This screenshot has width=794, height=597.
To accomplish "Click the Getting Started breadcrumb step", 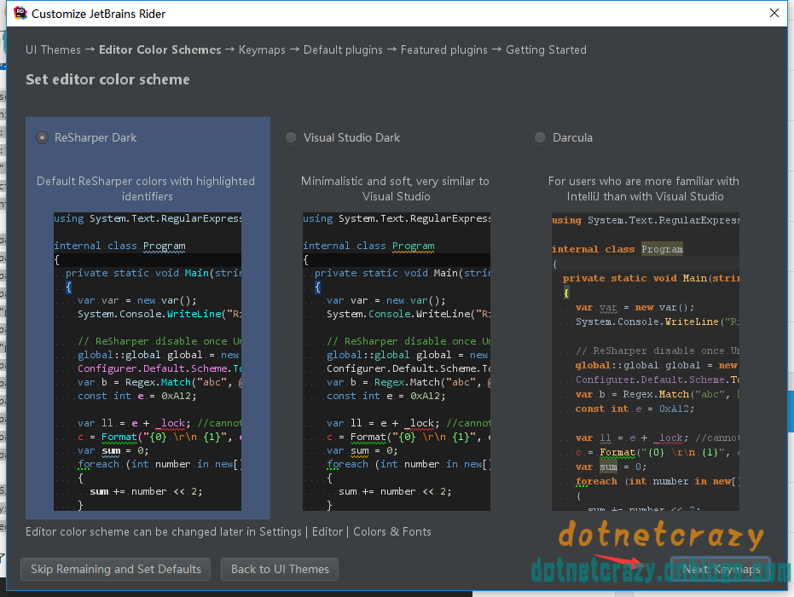I will click(546, 49).
